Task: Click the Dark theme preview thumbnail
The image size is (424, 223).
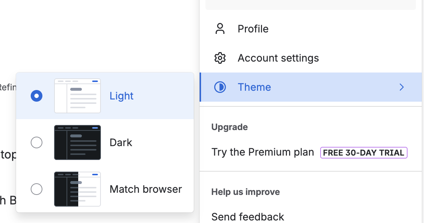Action: tap(77, 142)
